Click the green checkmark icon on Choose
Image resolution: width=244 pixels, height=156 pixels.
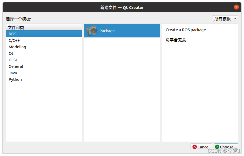coord(217,147)
